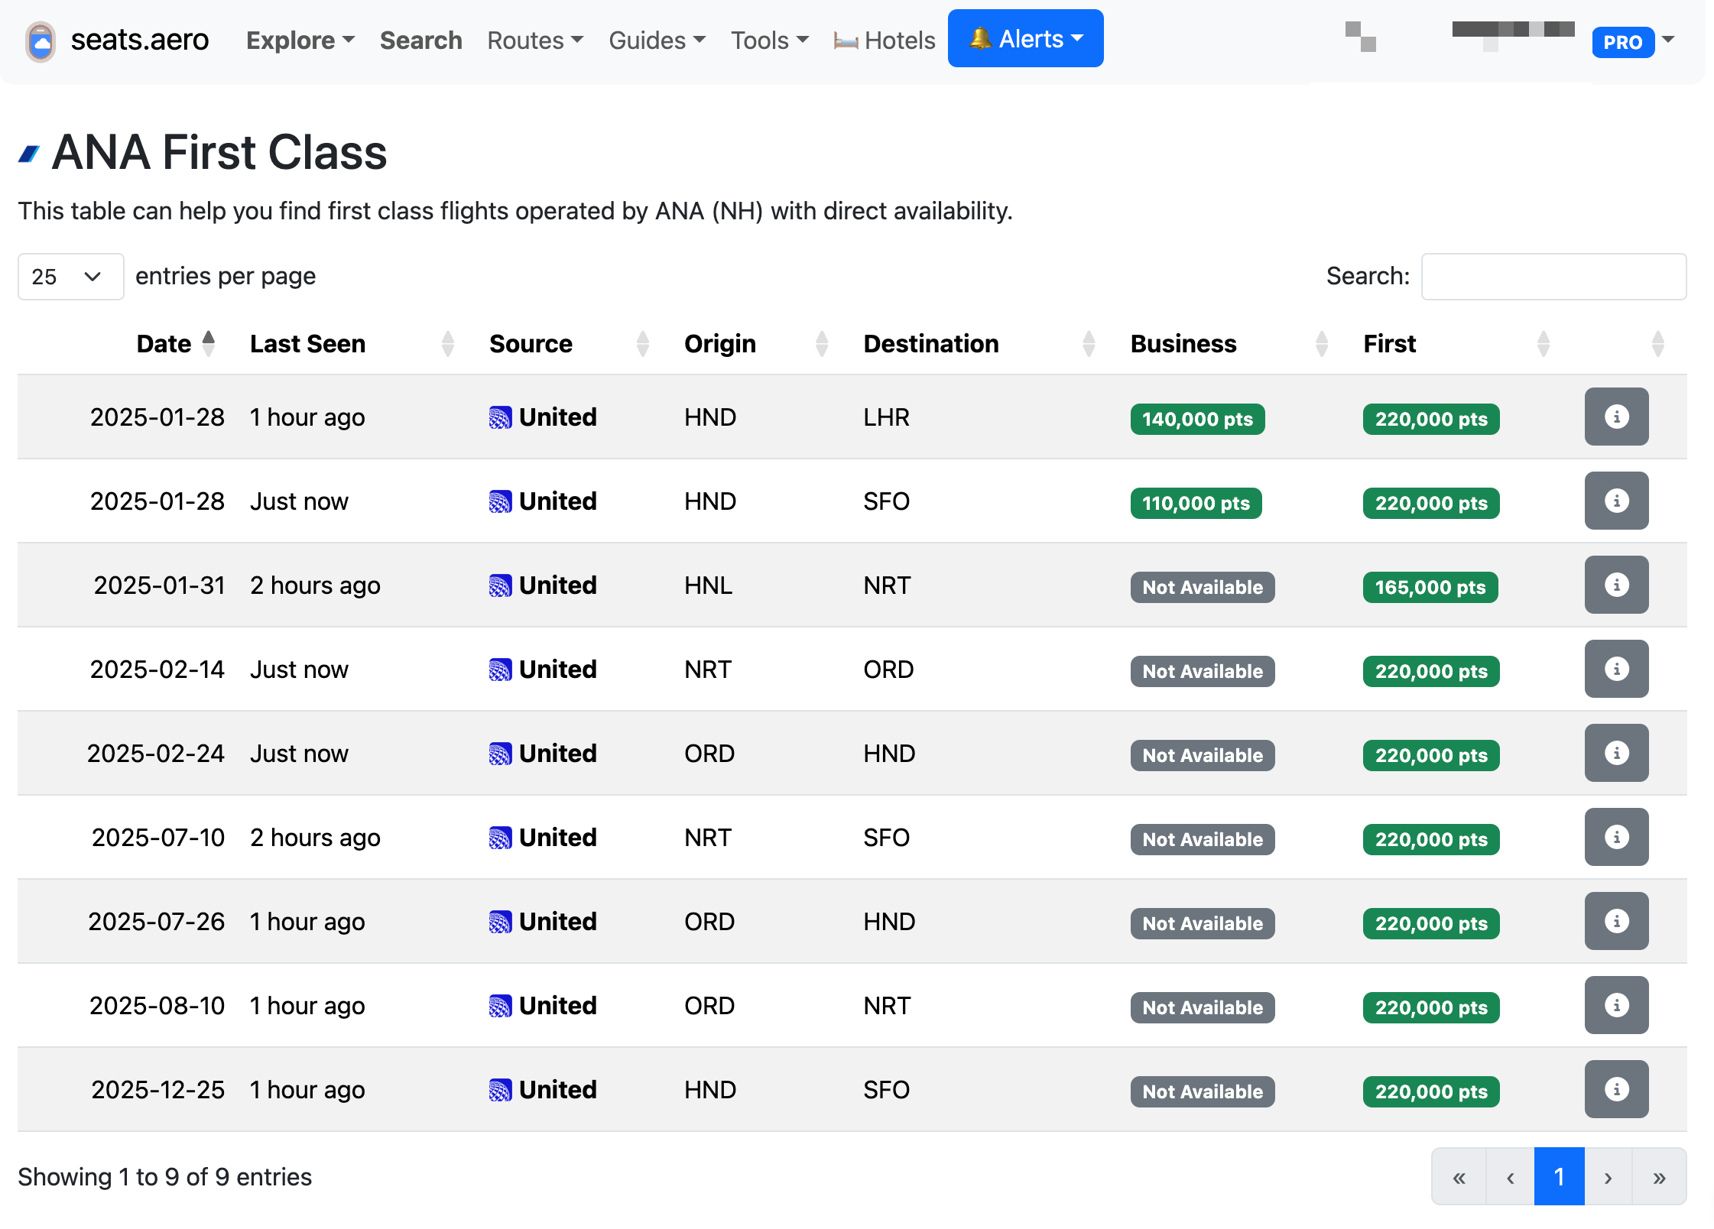Click the 2025-08-10 date cell

coord(157,1006)
